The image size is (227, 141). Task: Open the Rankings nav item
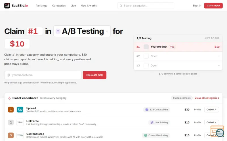41,6
